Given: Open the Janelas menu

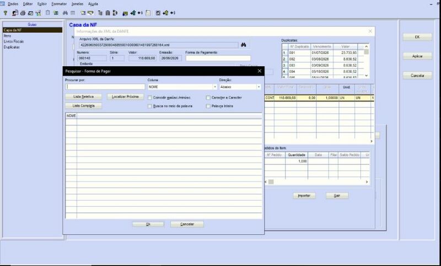Looking at the screenshot, I should [x=77, y=4].
